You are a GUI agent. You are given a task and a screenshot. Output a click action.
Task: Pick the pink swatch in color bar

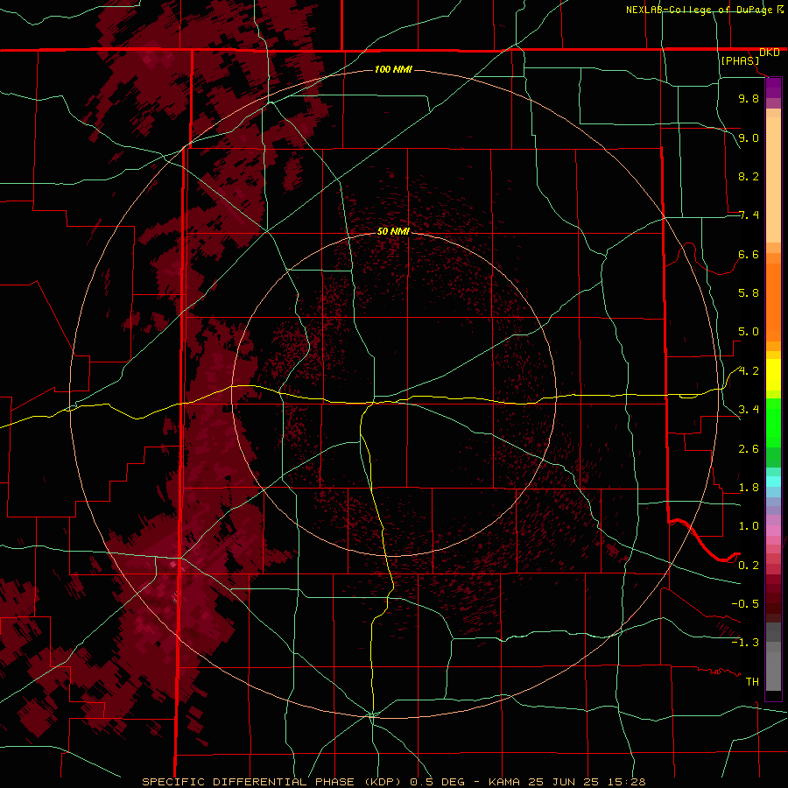tap(773, 531)
